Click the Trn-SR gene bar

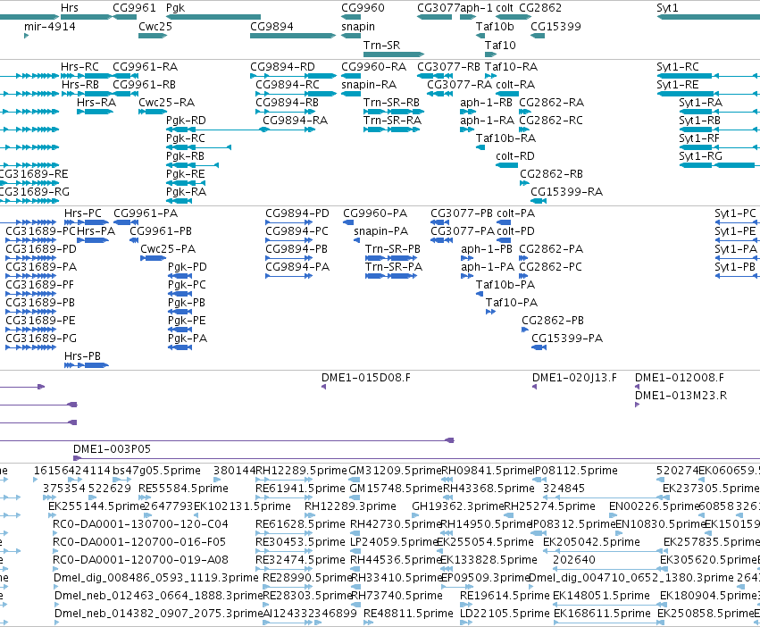pos(394,54)
